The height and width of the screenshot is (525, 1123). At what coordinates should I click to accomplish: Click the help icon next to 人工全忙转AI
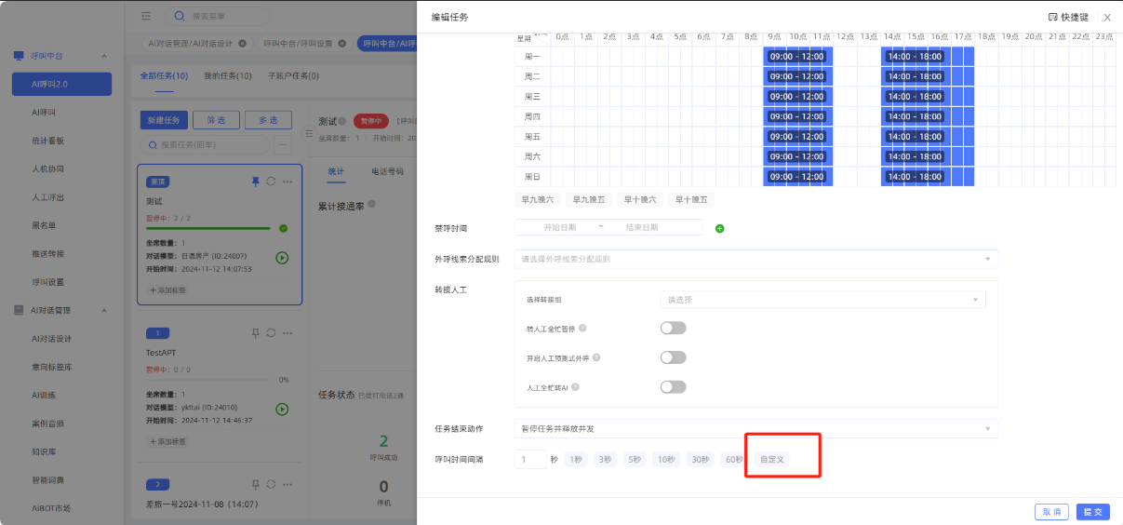pos(577,387)
